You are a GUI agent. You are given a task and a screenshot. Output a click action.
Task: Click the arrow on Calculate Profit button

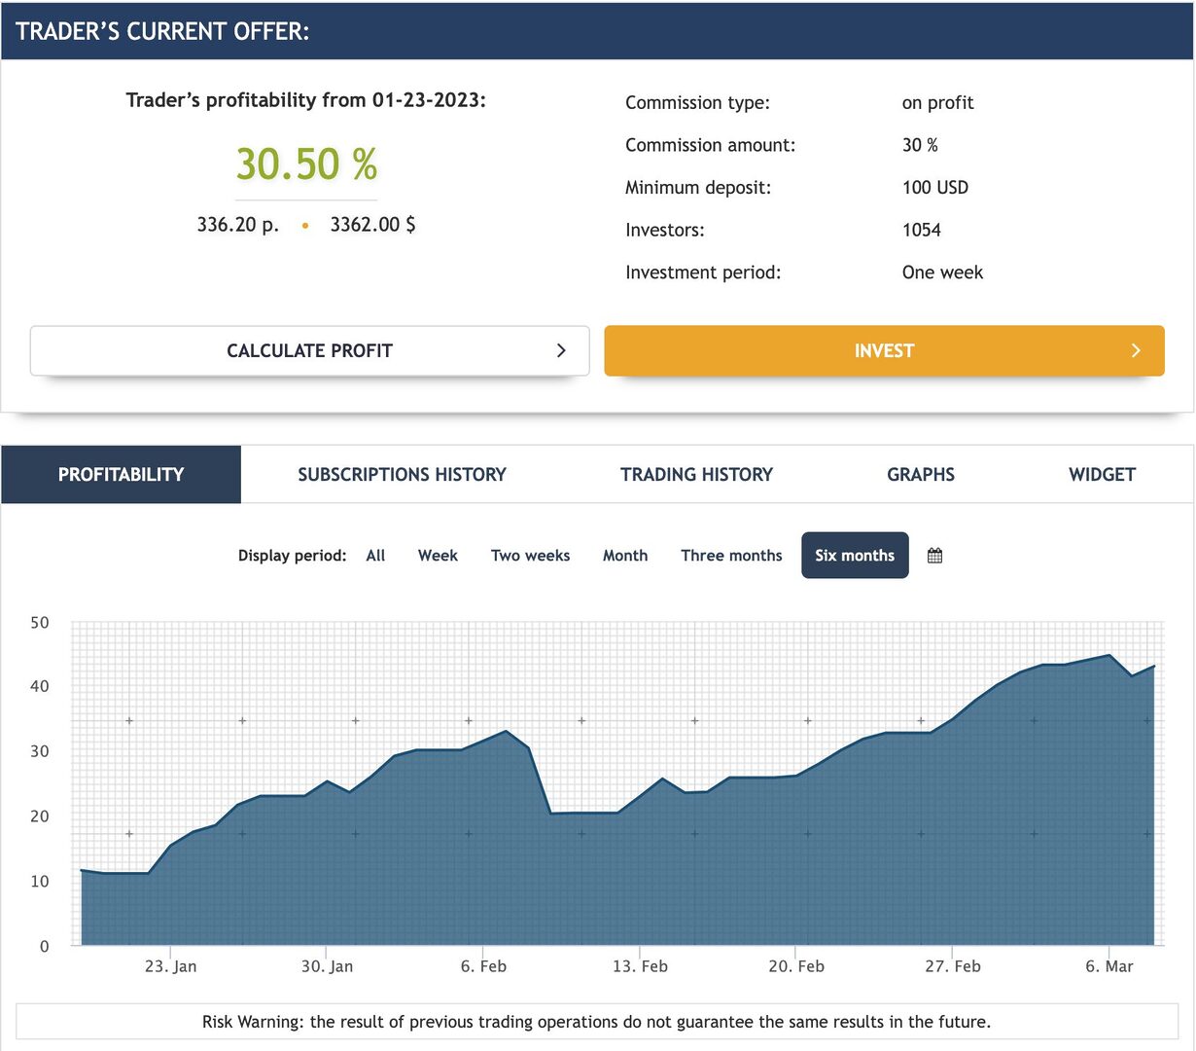click(x=561, y=350)
